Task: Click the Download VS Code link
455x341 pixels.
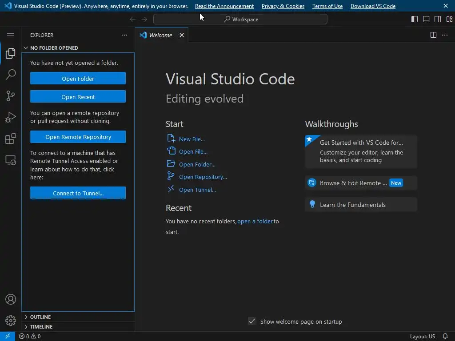Action: tap(373, 6)
